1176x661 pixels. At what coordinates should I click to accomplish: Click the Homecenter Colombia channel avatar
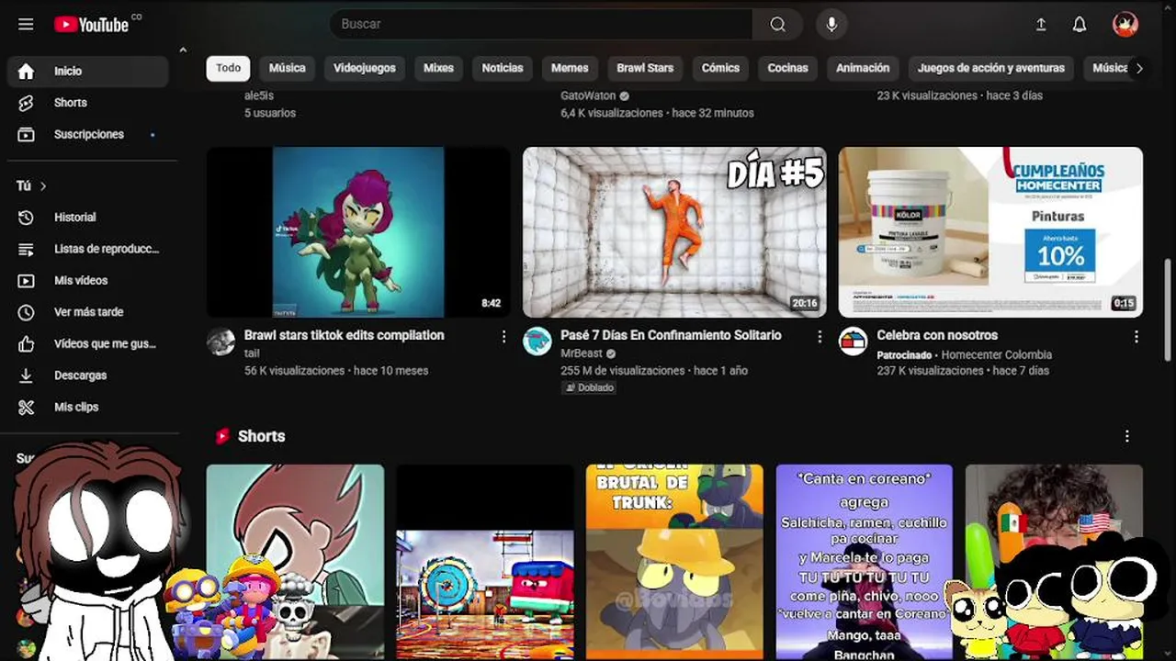pyautogui.click(x=853, y=342)
